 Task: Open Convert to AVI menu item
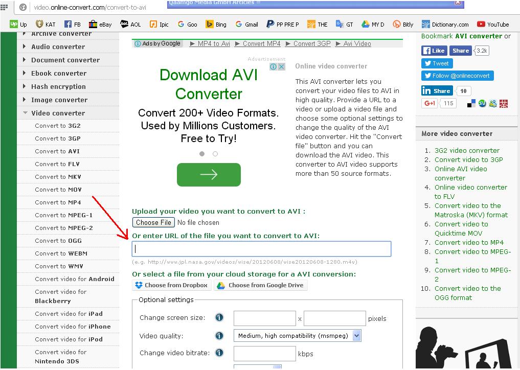[x=57, y=151]
